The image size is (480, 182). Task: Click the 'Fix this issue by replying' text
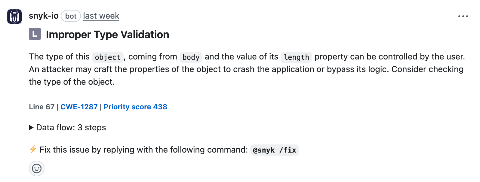pyautogui.click(x=143, y=150)
